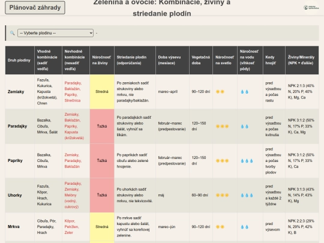Click the sun icons in Zemiaky row
This screenshot has width=324, height=243.
tap(220, 92)
